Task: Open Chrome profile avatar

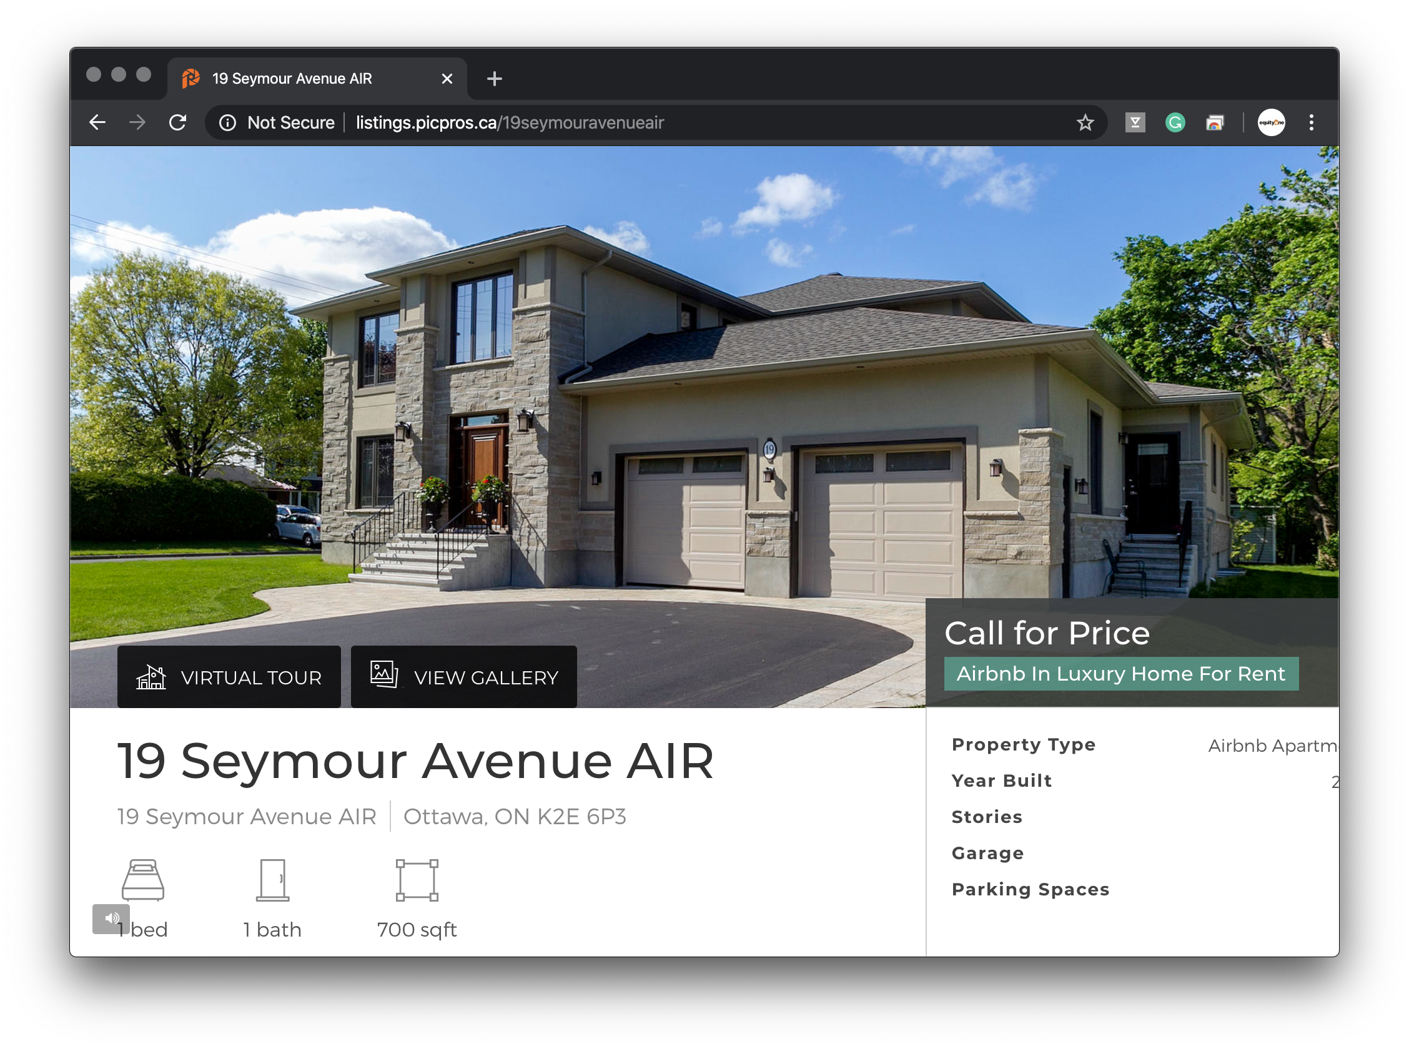Action: tap(1271, 122)
